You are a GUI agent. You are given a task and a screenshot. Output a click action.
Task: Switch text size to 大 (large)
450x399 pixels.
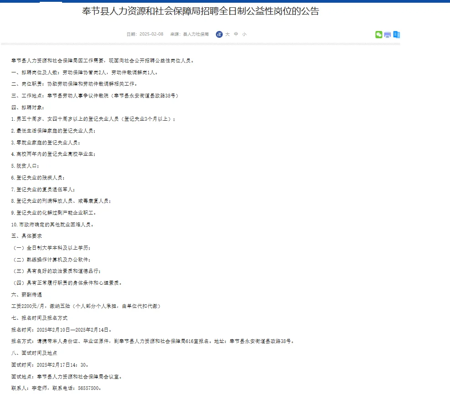click(x=228, y=34)
